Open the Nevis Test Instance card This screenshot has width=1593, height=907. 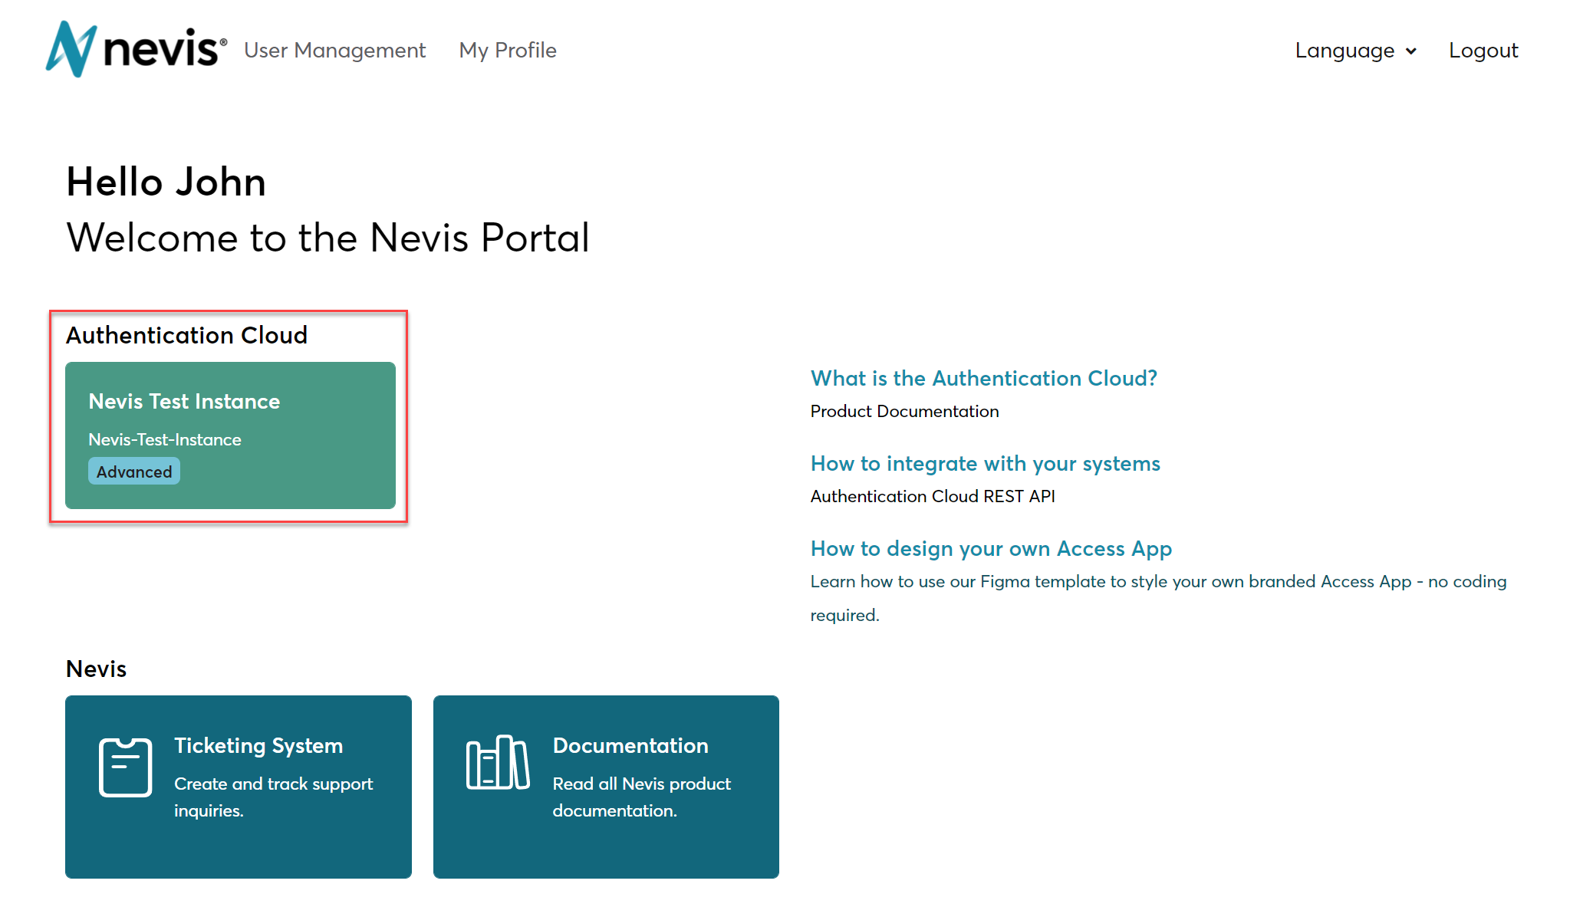coord(230,435)
